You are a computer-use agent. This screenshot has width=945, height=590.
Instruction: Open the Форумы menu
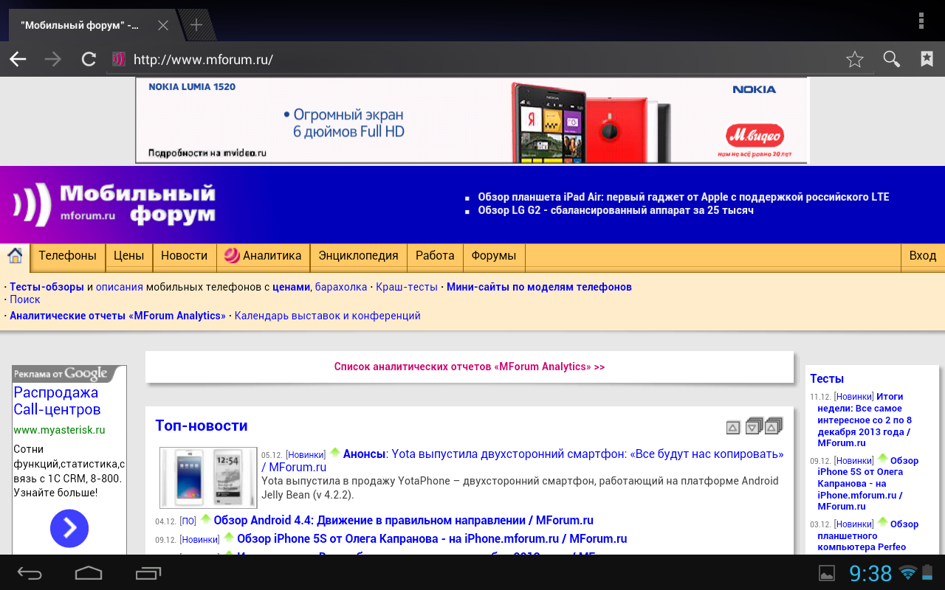[x=494, y=256]
